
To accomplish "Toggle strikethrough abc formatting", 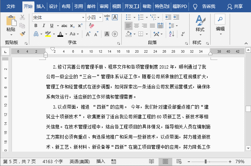I will [x=64, y=26].
